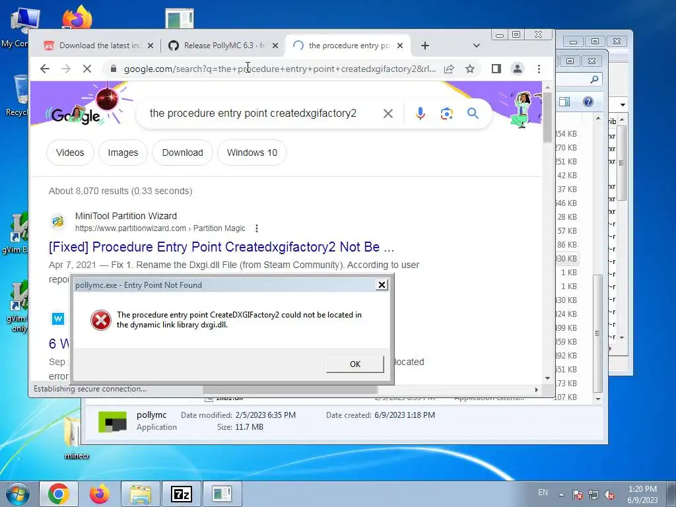Screen dimensions: 676x507
Task: Select the Download filter chip
Action: 182,152
